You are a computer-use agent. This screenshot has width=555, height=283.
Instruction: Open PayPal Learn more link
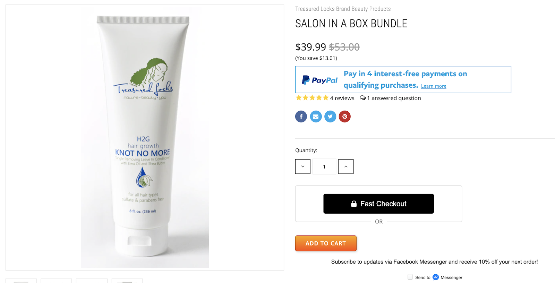click(434, 86)
